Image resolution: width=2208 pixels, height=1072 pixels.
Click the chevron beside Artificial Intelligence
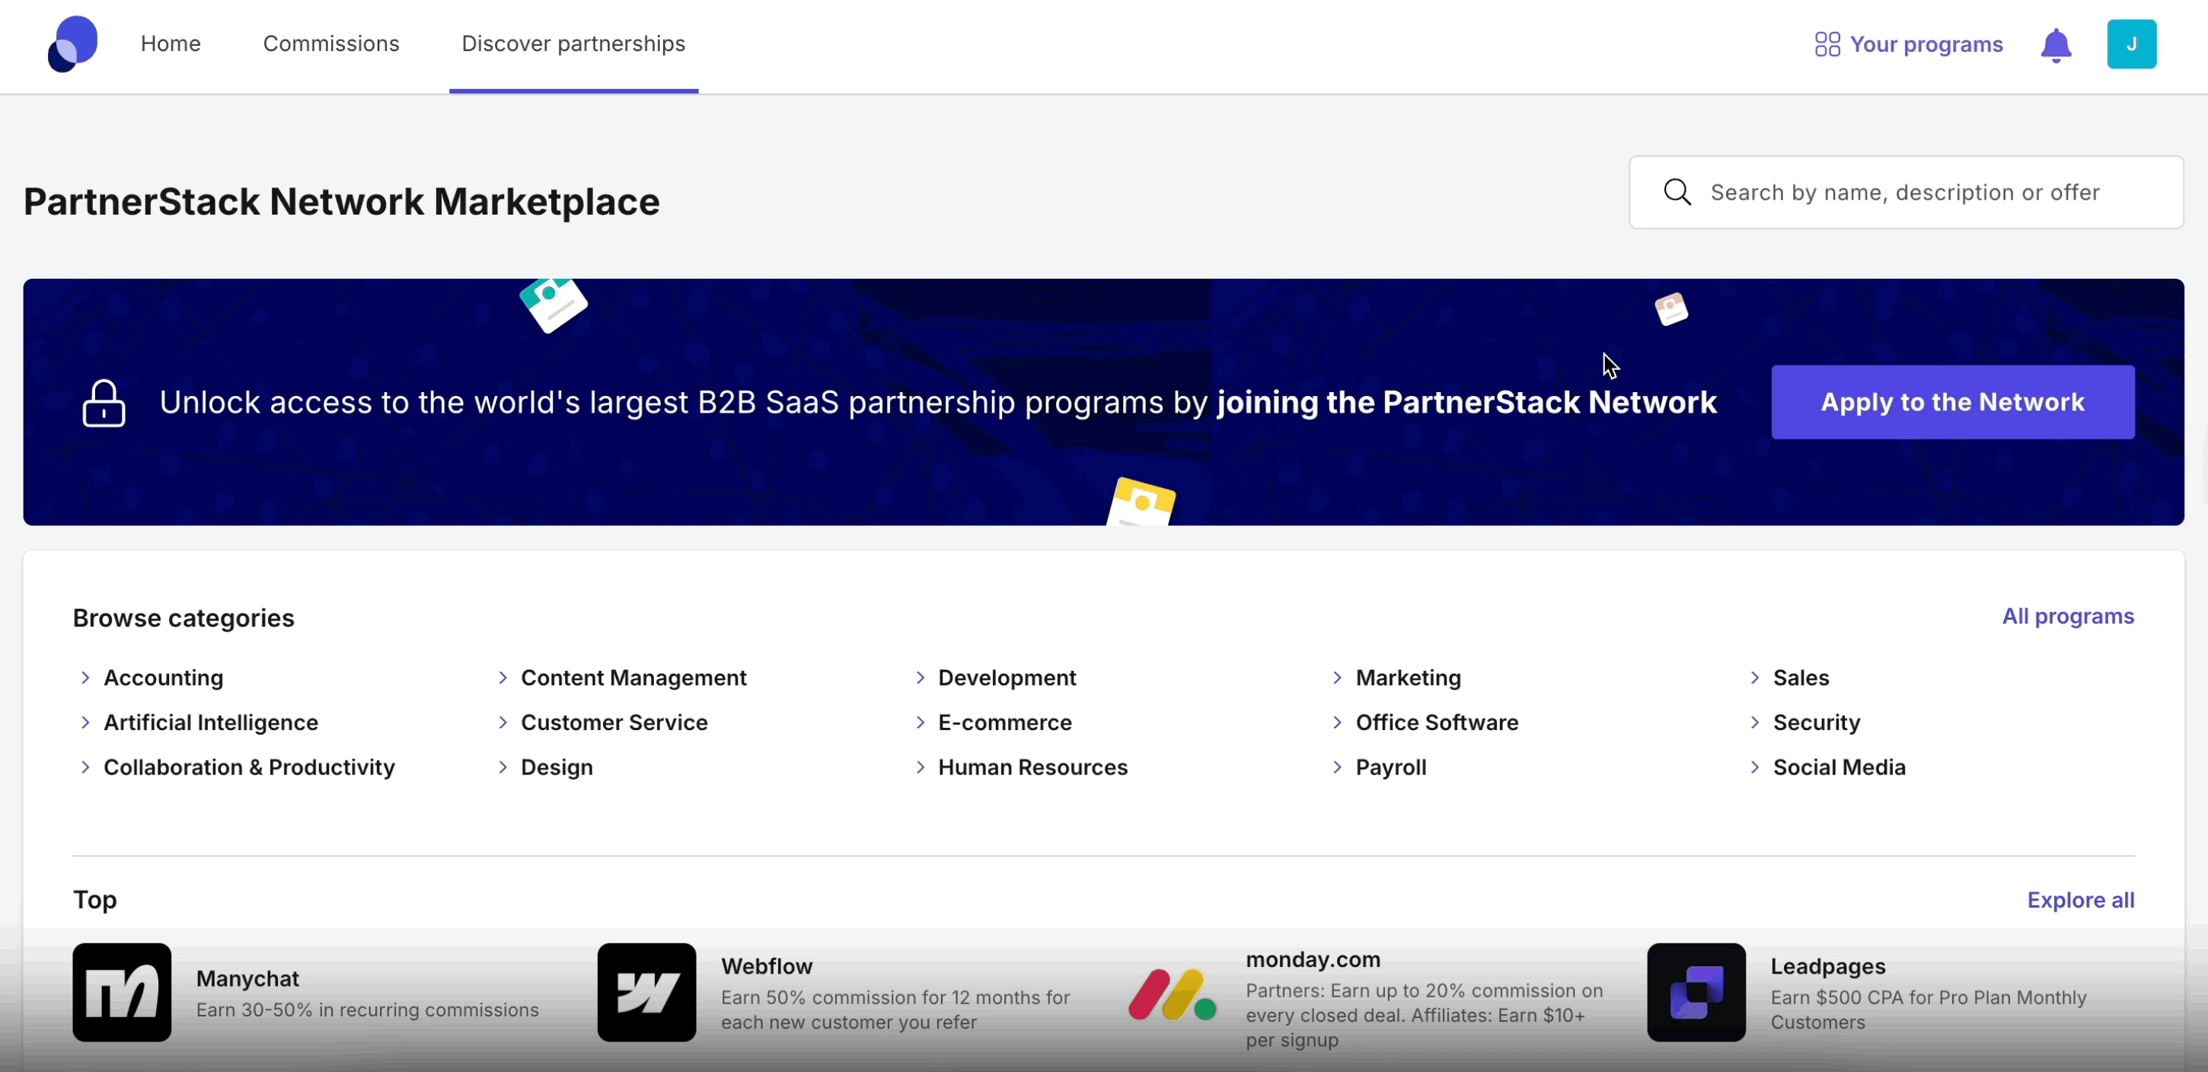(85, 723)
